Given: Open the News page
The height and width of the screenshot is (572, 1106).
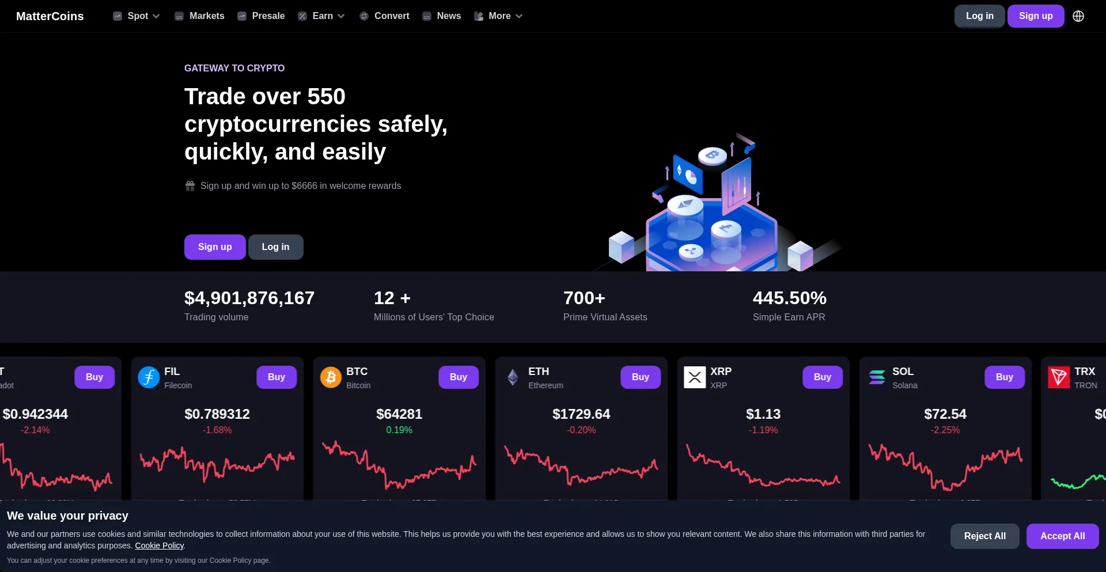Looking at the screenshot, I should point(449,16).
